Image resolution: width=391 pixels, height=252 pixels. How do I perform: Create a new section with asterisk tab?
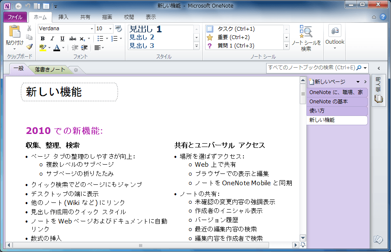coord(76,70)
